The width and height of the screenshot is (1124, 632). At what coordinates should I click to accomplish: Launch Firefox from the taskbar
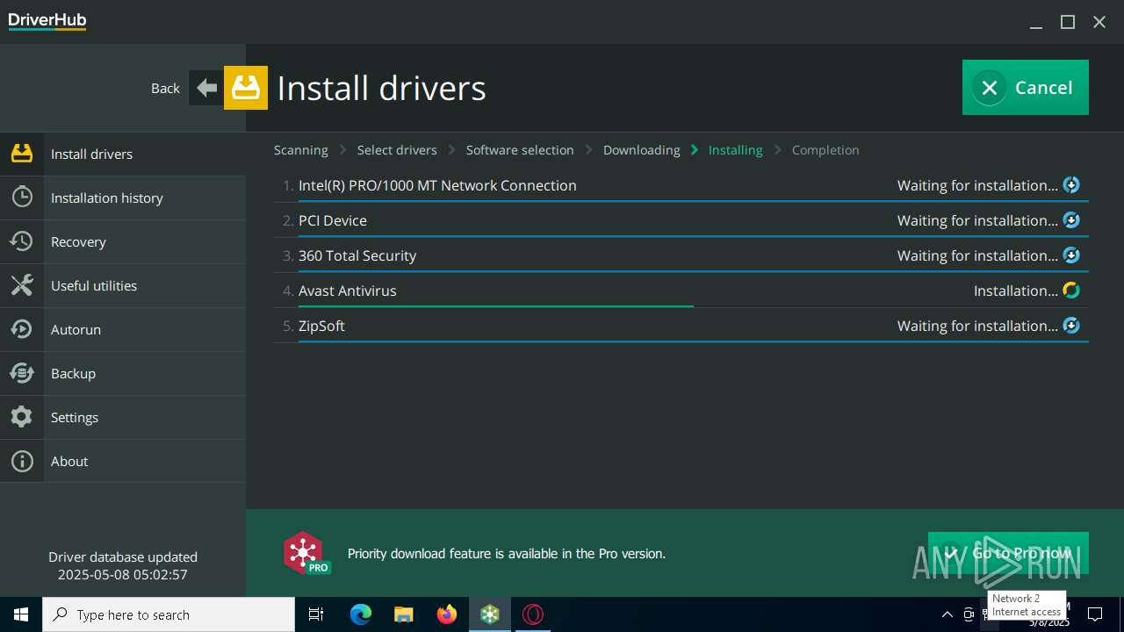[447, 614]
